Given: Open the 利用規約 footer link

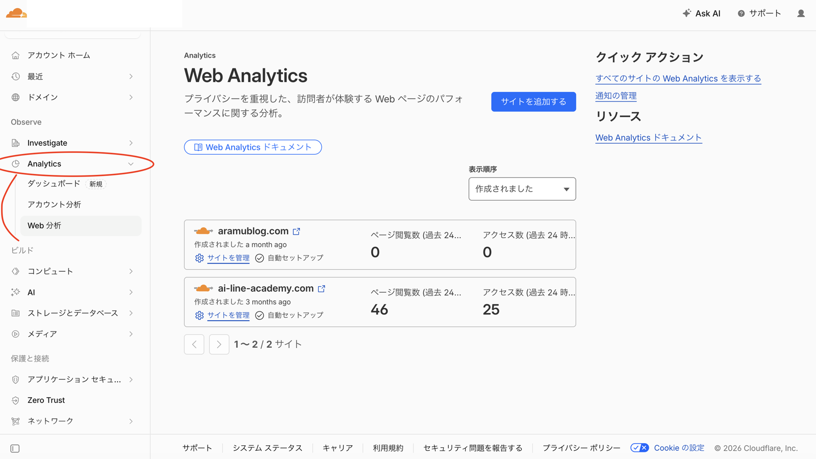Looking at the screenshot, I should [388, 448].
